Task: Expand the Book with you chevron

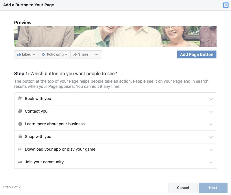Action: point(211,99)
